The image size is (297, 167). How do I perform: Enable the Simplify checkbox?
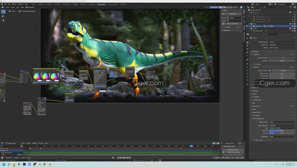click(253, 97)
